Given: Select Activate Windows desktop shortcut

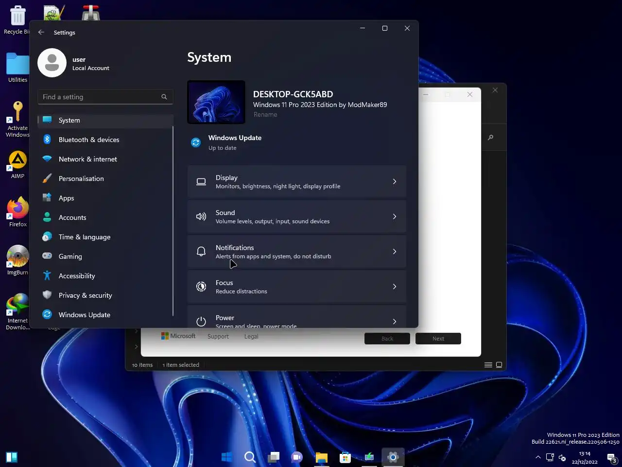Looking at the screenshot, I should [17, 119].
